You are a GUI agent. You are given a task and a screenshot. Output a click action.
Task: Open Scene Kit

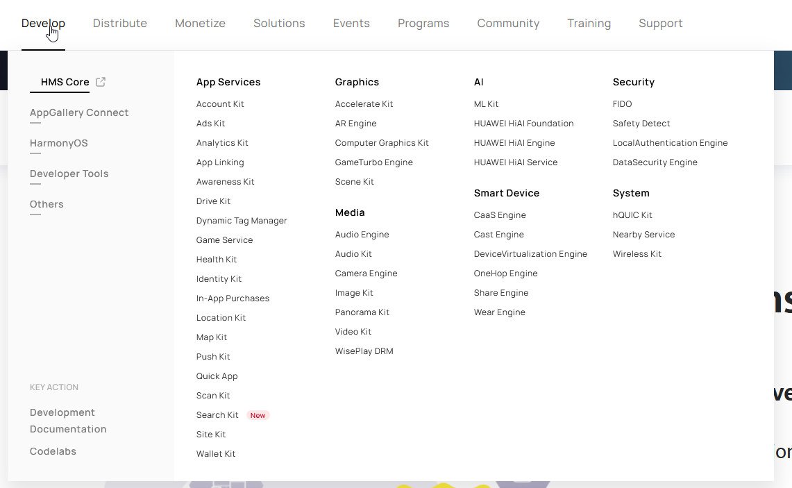(354, 182)
